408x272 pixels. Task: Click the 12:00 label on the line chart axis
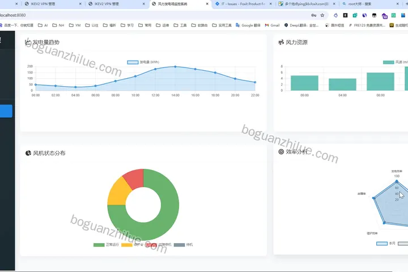(x=155, y=95)
